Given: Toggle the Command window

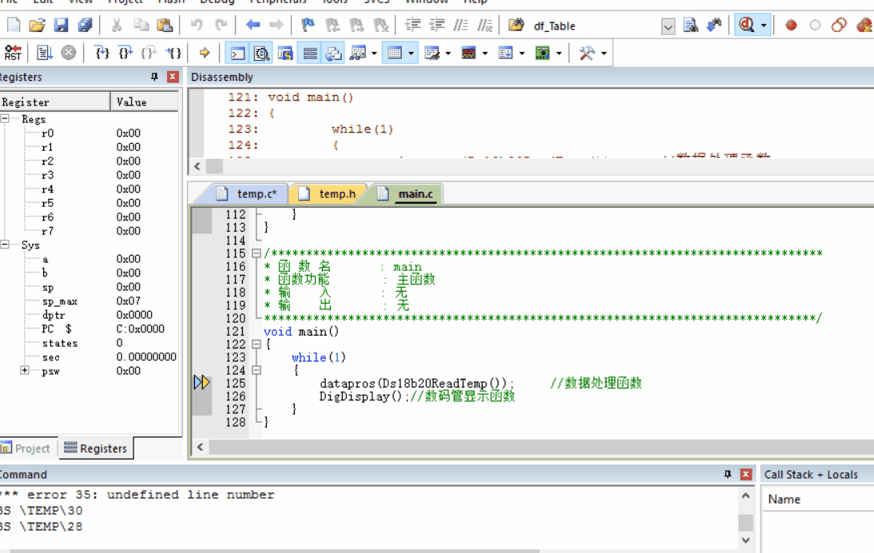Looking at the screenshot, I should pyautogui.click(x=237, y=54).
